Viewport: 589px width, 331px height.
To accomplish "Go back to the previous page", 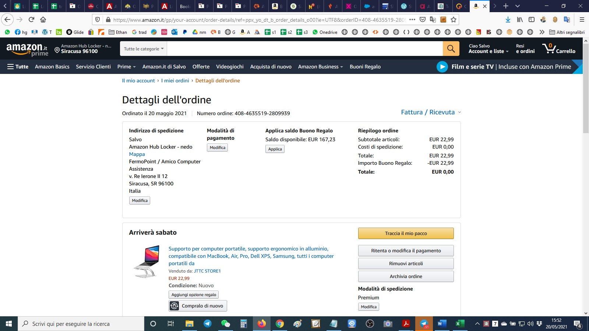I will [7, 19].
